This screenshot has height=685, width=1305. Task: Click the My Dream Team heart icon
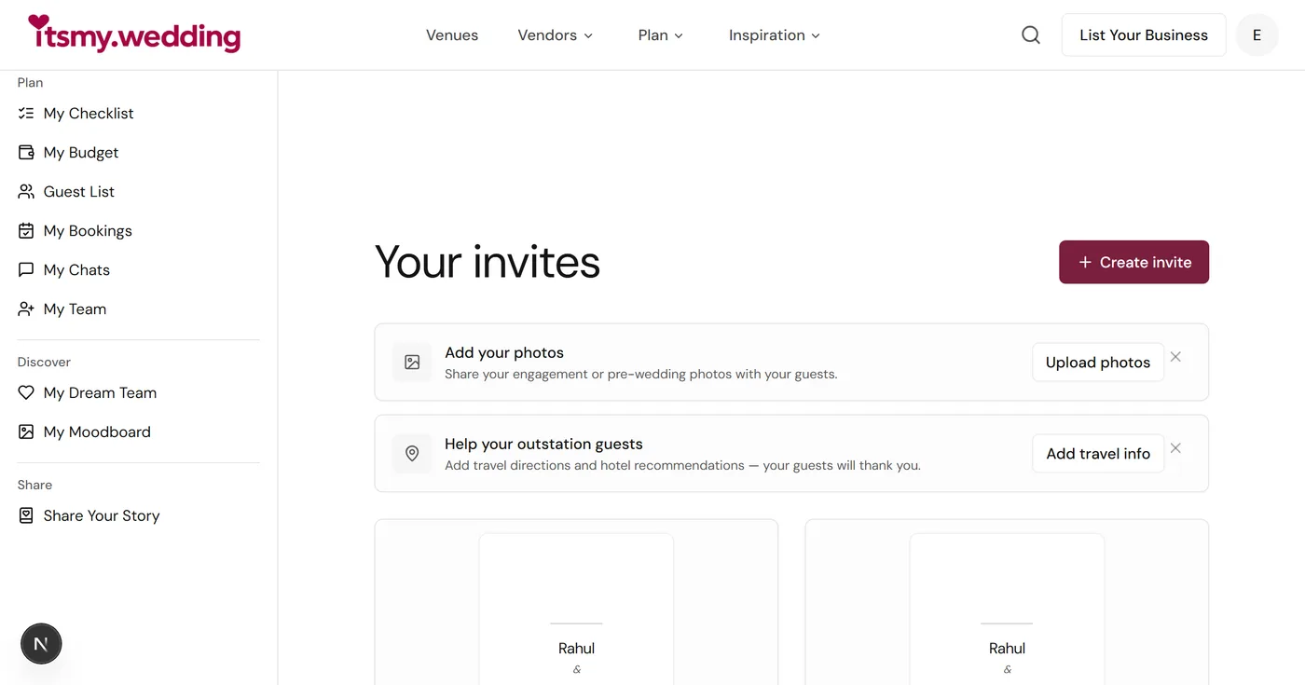26,393
